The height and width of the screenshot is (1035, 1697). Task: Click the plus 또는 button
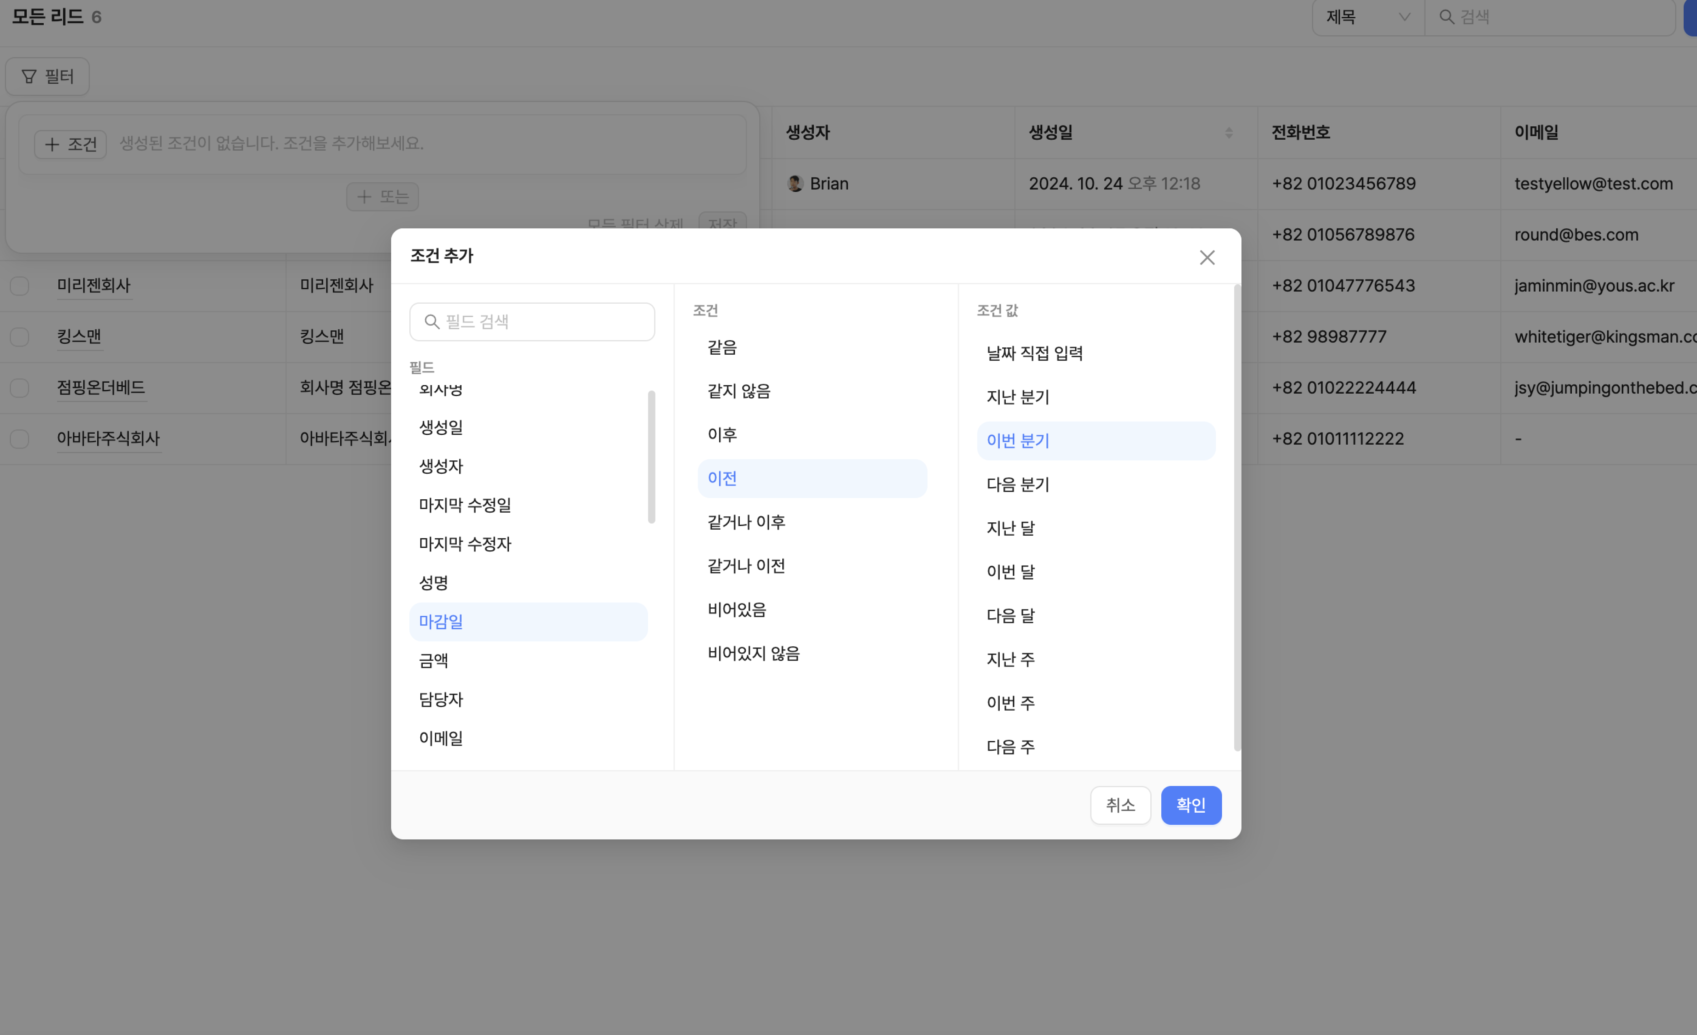click(x=382, y=197)
